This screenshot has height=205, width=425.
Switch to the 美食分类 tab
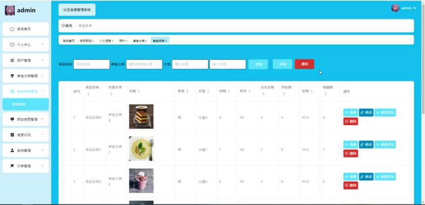coord(139,41)
